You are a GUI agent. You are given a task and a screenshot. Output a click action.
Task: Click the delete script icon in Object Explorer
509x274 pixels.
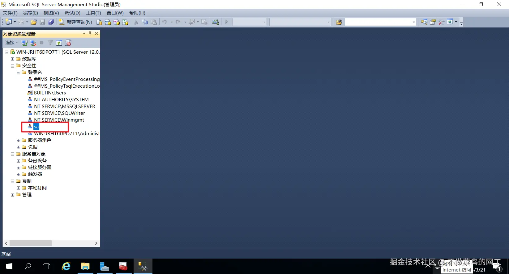pos(68,43)
